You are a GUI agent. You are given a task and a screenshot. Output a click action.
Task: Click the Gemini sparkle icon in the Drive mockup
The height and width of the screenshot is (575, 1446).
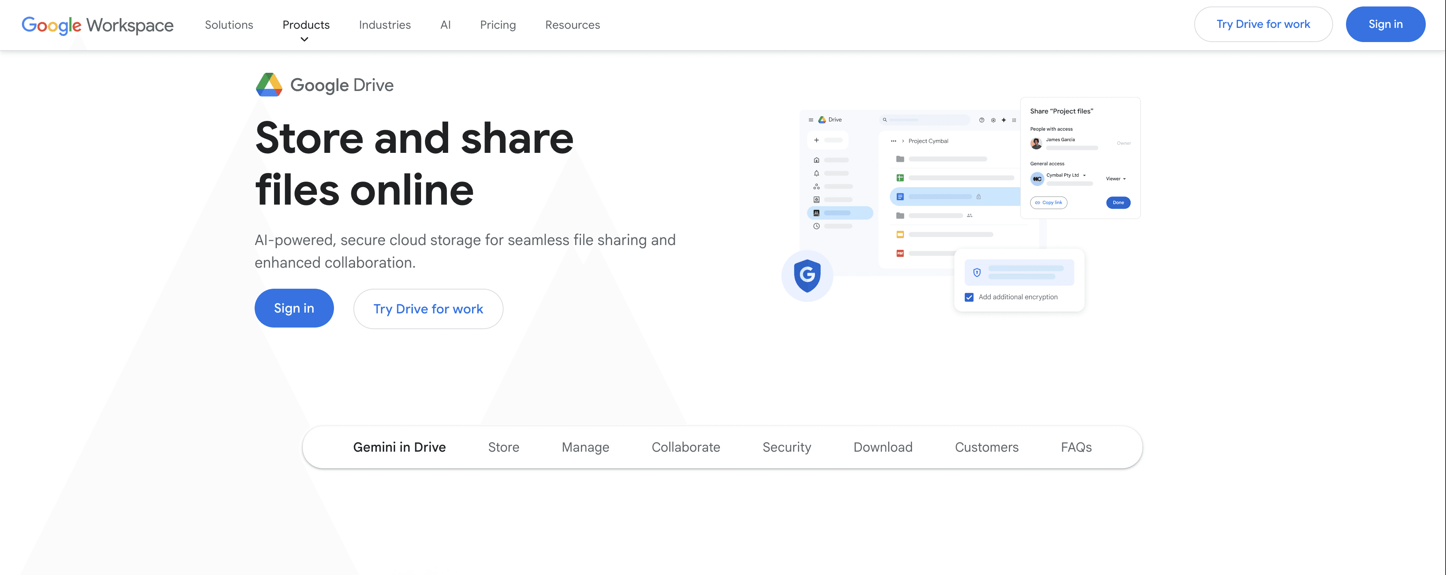tap(1004, 120)
